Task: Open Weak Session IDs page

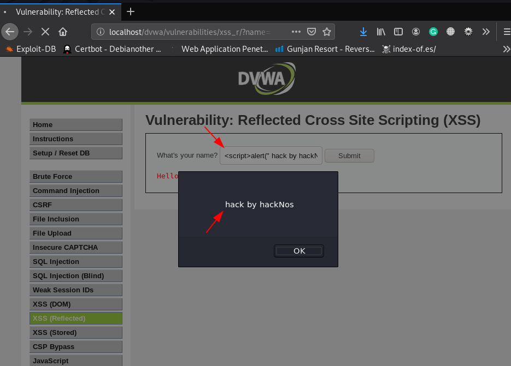Action: (x=75, y=290)
